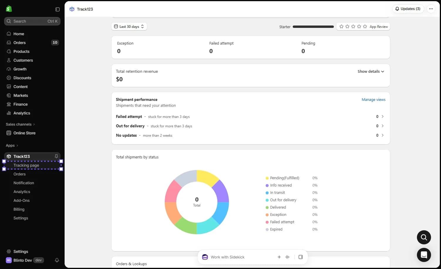Click the Starter plan progress bar
This screenshot has width=441, height=269.
point(313,27)
